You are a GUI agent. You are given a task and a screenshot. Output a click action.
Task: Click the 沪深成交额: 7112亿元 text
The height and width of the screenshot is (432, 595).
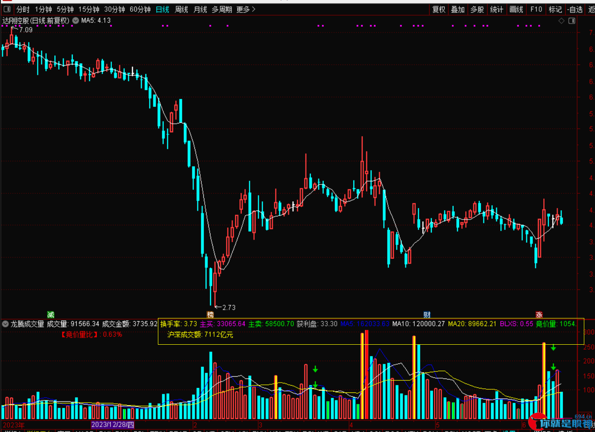click(200, 334)
